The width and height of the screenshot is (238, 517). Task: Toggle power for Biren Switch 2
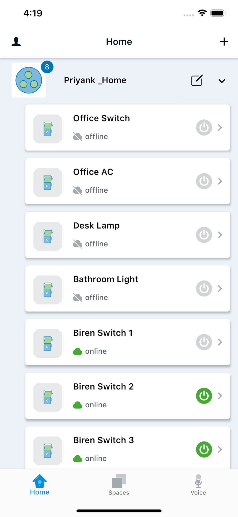pos(204,396)
